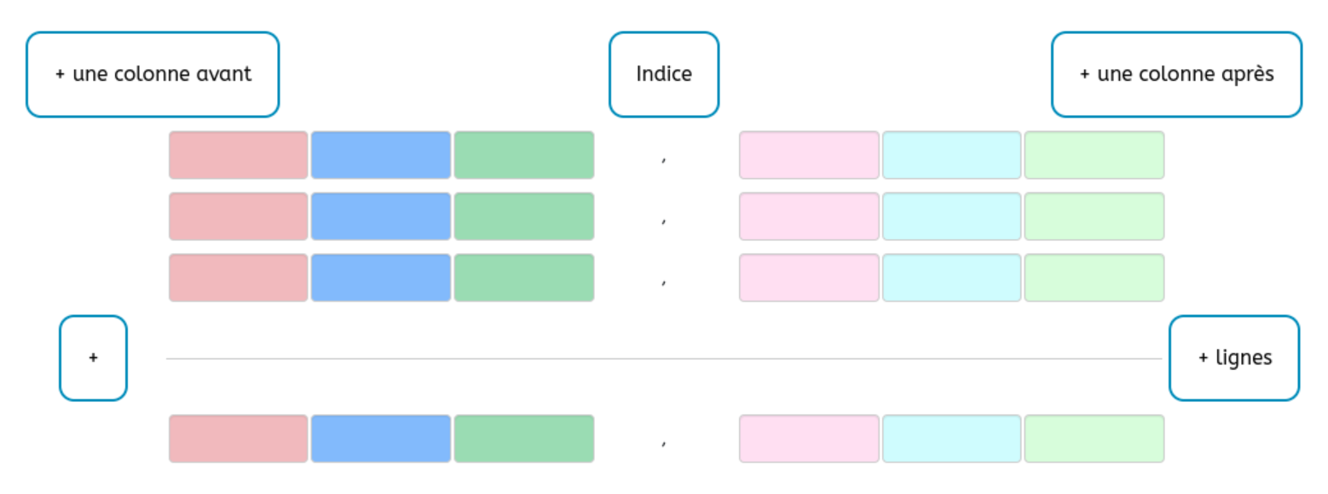The height and width of the screenshot is (494, 1328).
Task: Add a column with '+ une colonne après'
Action: [x=1176, y=74]
